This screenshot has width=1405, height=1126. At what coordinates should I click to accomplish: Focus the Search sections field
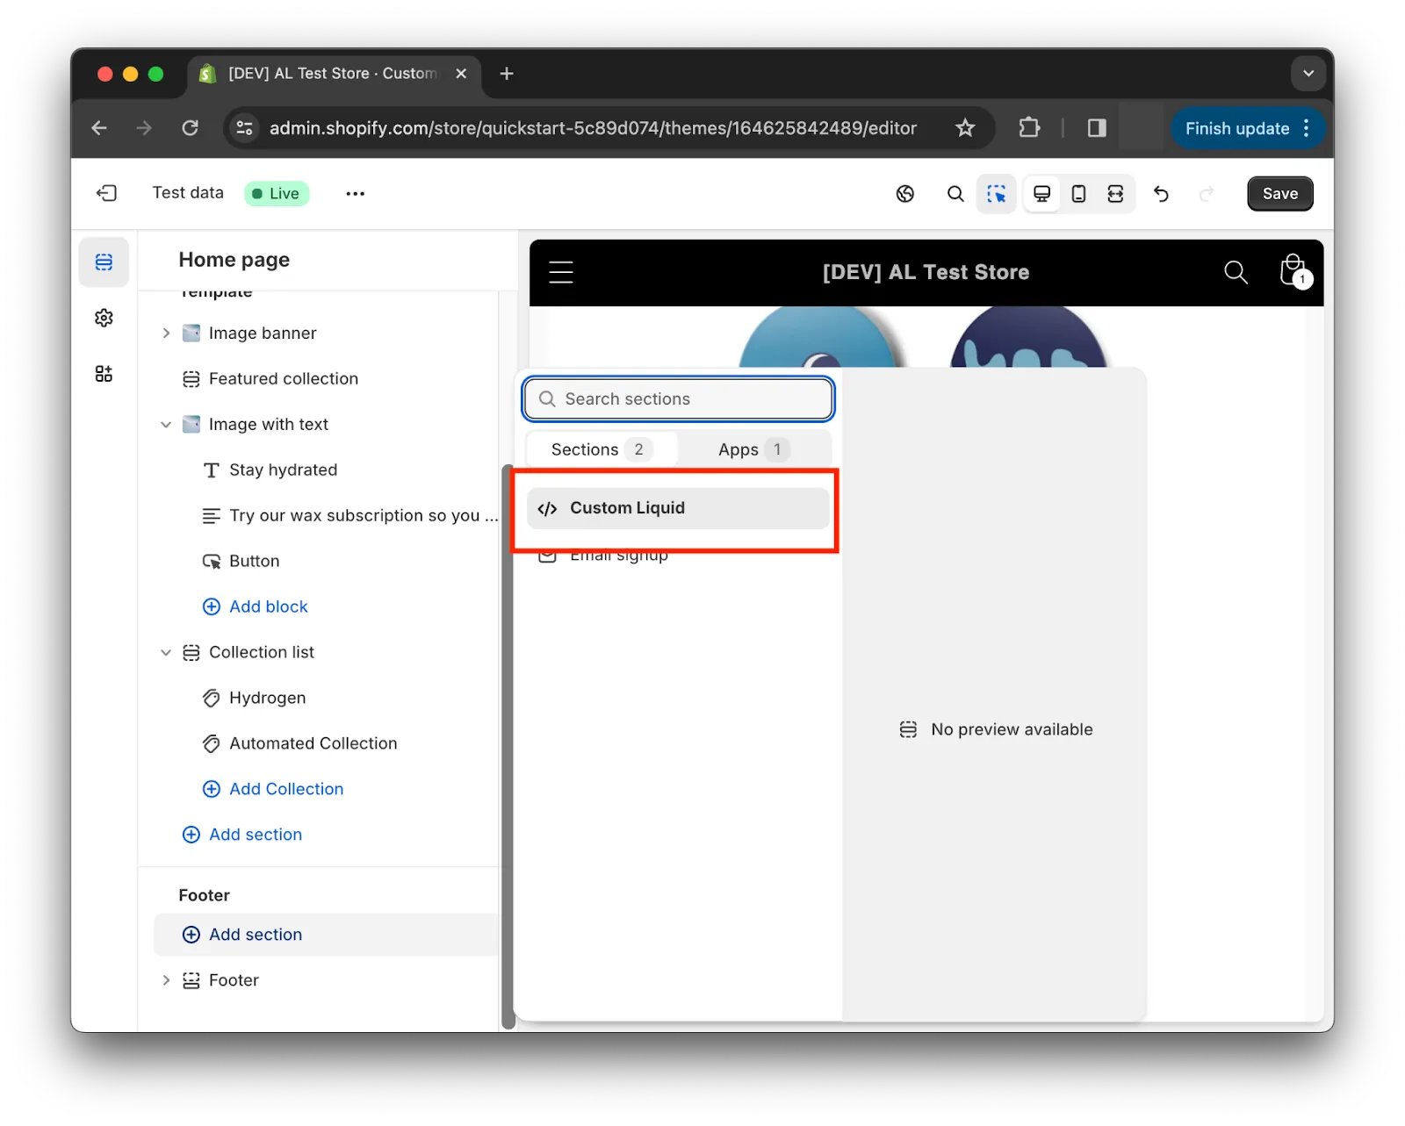678,398
